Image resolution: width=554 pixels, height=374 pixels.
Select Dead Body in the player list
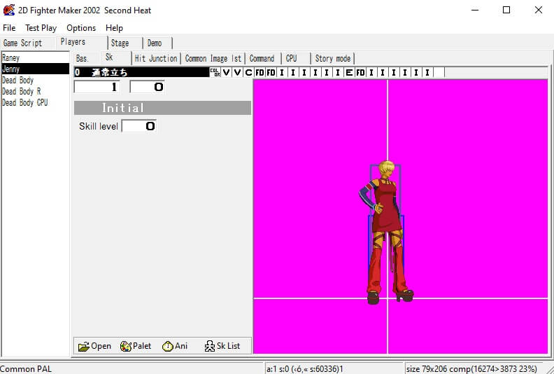click(36, 81)
